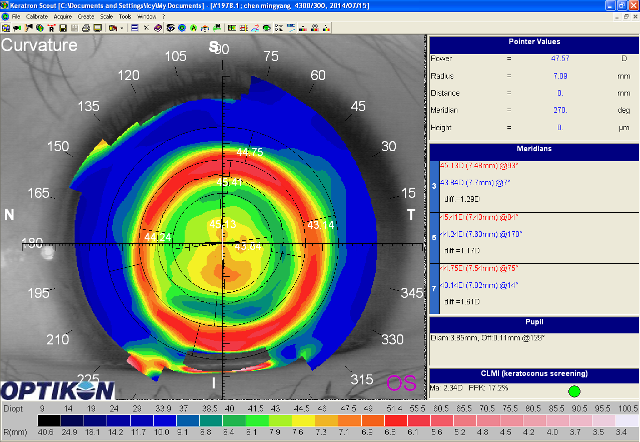640x442 pixels.
Task: Click the 43.14 value on the map
Action: coord(320,225)
